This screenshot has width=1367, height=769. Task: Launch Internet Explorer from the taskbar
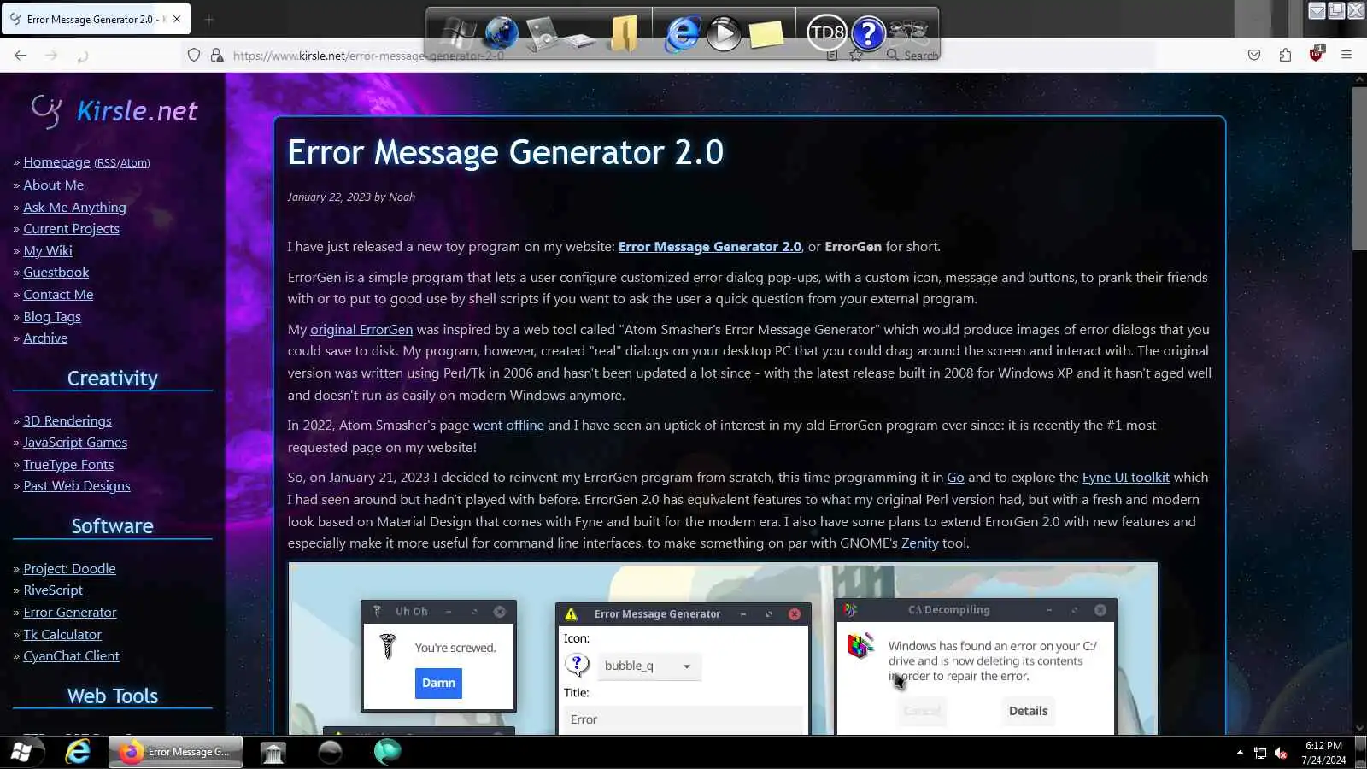tap(78, 752)
